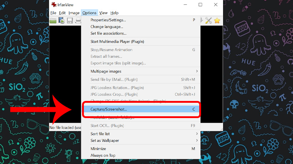This screenshot has width=293, height=164.
Task: Expand the Sort file list submenu
Action: point(141,134)
